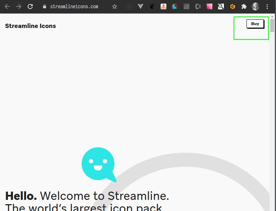Click the Streamline Icons site logo
Viewport: 276px width, 211px height.
[x=31, y=26]
